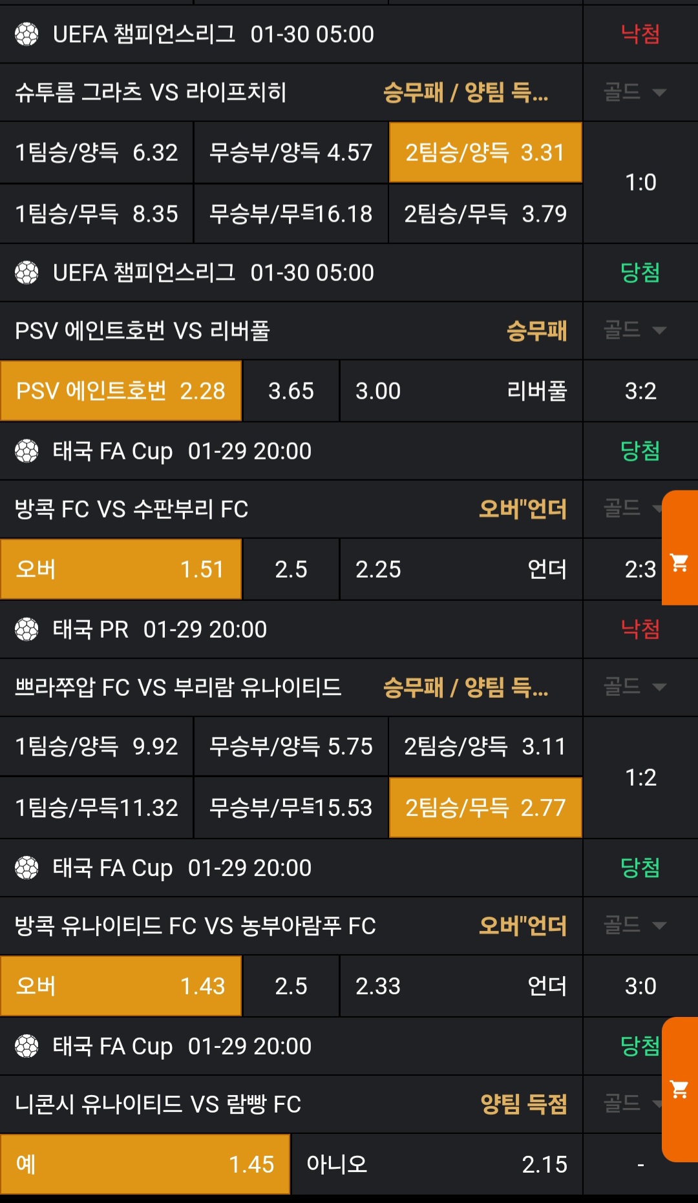This screenshot has width=698, height=1203.
Task: Click soccer ball icon above 니콘시 유나이티드 match
Action: click(26, 1046)
